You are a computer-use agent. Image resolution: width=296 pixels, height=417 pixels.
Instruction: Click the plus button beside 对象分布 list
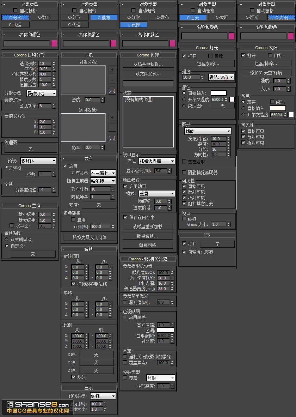tap(112, 70)
